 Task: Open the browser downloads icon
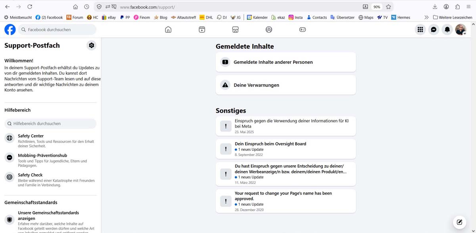[435, 7]
